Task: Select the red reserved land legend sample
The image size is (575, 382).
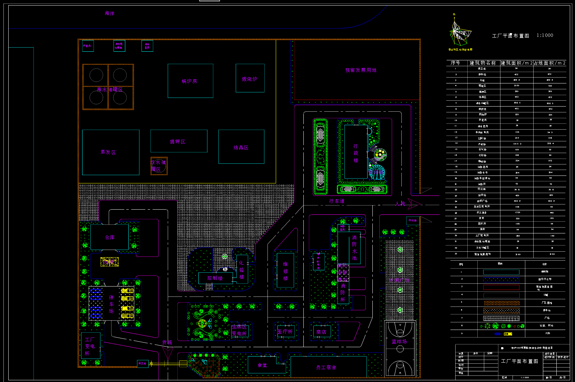Action: (501, 287)
